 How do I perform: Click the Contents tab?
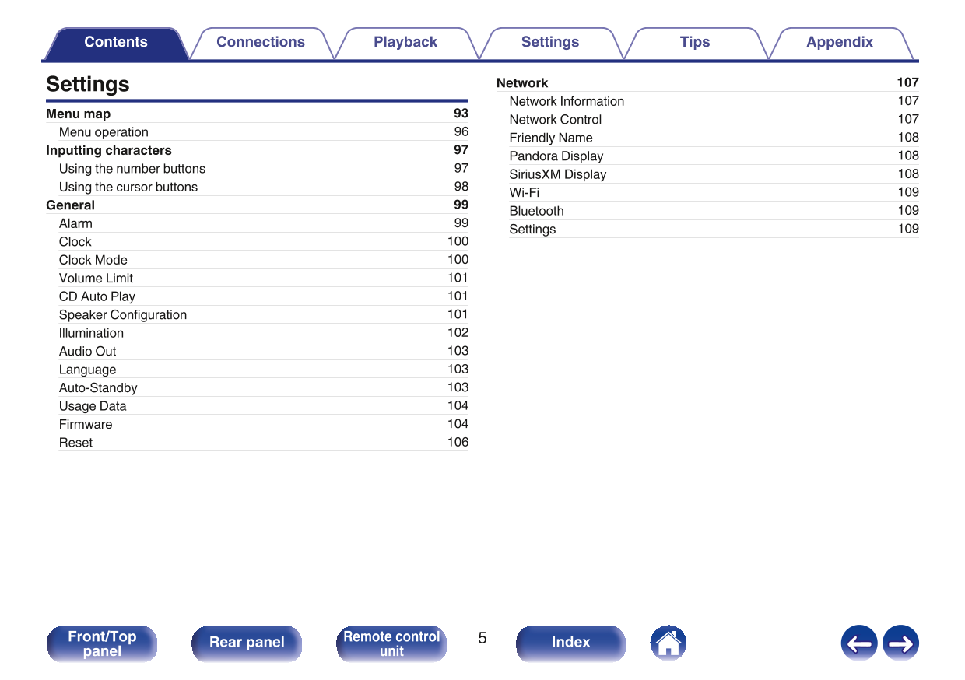coord(115,43)
